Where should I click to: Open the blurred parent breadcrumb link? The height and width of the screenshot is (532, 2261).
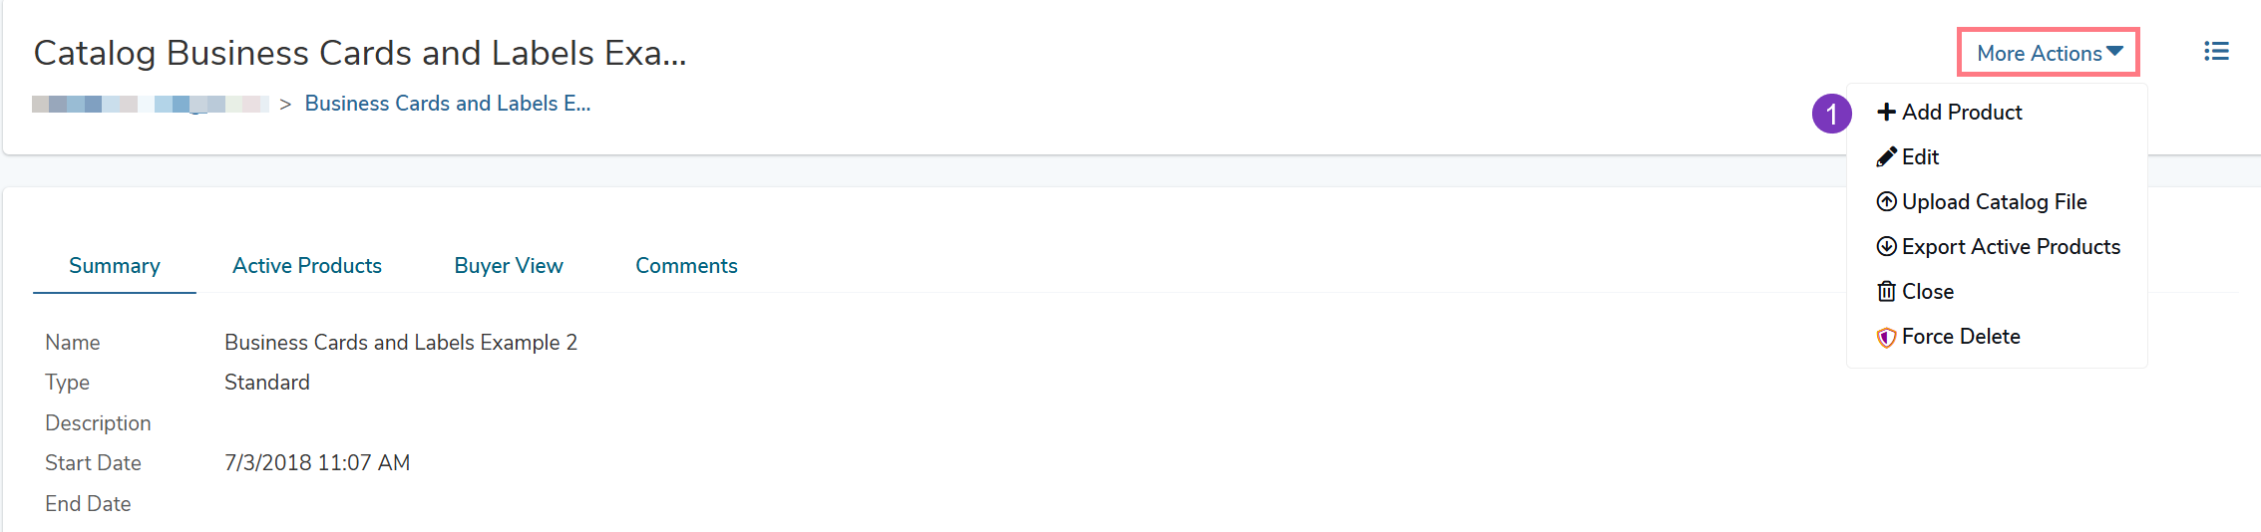151,104
